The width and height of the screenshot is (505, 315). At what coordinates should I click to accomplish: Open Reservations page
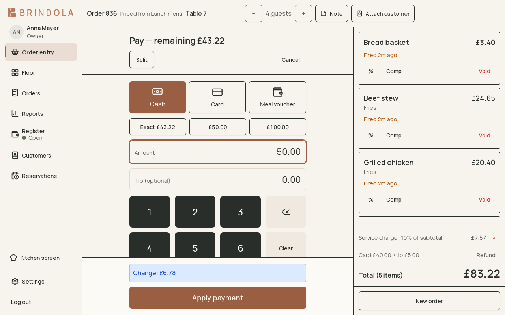click(x=41, y=176)
